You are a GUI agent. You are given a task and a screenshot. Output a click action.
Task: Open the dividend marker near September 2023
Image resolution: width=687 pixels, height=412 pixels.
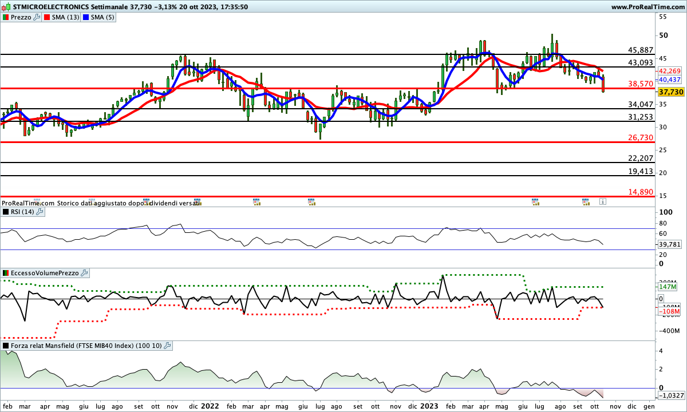(x=586, y=201)
